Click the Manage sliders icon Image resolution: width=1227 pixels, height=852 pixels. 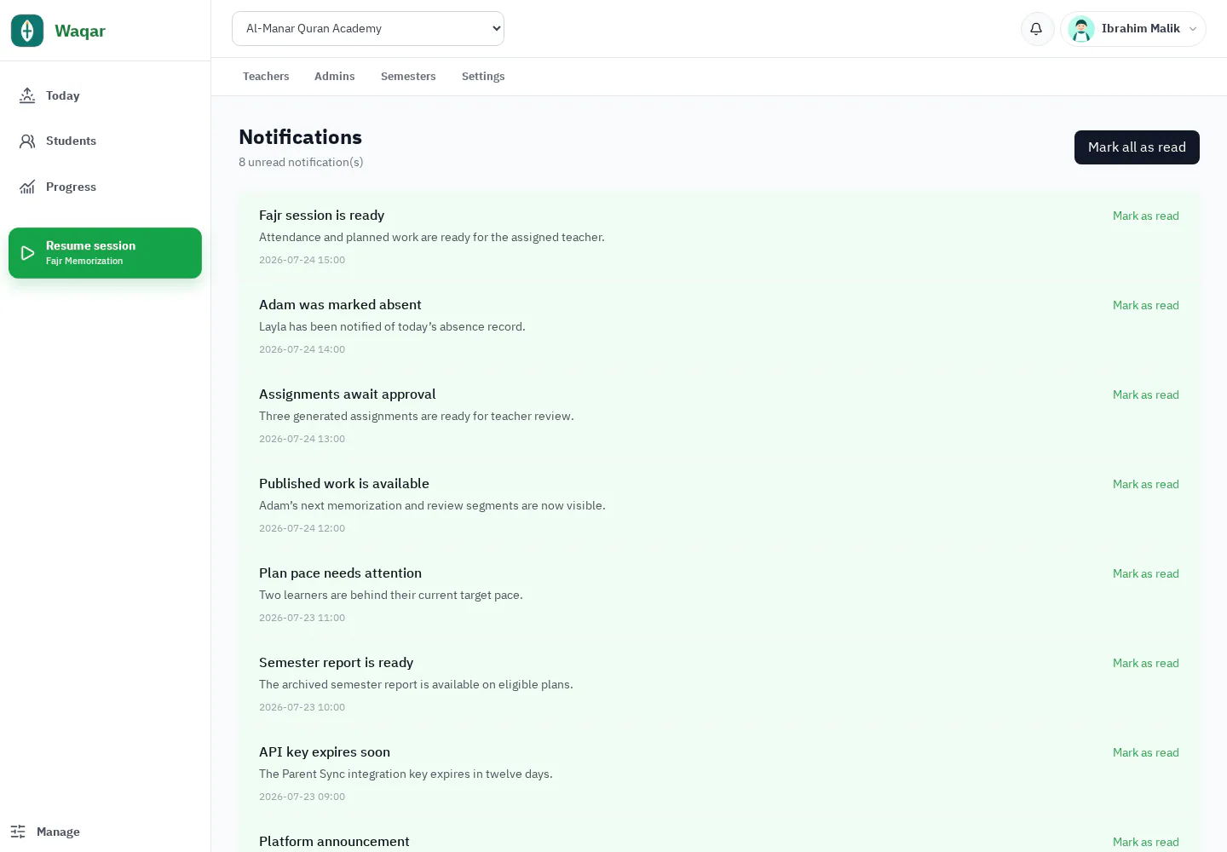pyautogui.click(x=18, y=832)
